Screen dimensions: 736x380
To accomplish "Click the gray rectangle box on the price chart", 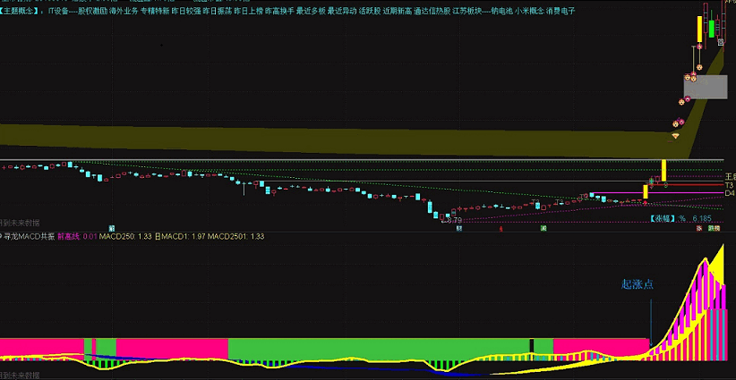I will tap(706, 87).
